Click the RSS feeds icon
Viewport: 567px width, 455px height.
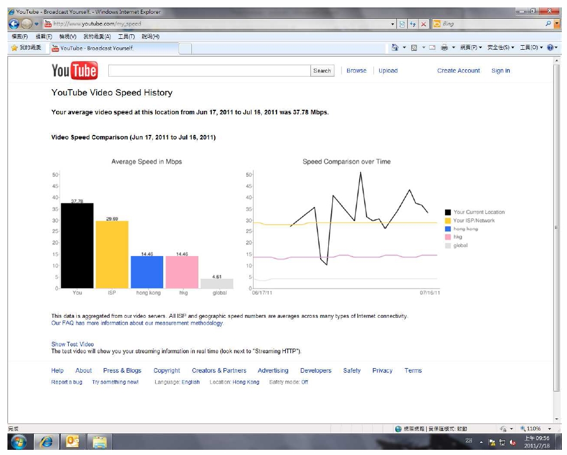coord(414,47)
